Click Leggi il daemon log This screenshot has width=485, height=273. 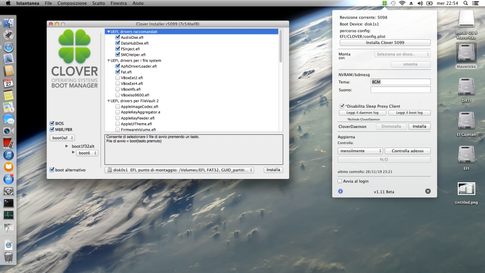point(362,112)
